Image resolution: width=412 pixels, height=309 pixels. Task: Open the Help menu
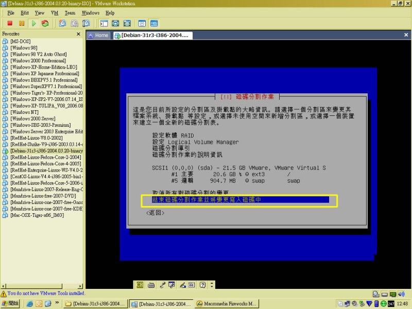pyautogui.click(x=110, y=13)
